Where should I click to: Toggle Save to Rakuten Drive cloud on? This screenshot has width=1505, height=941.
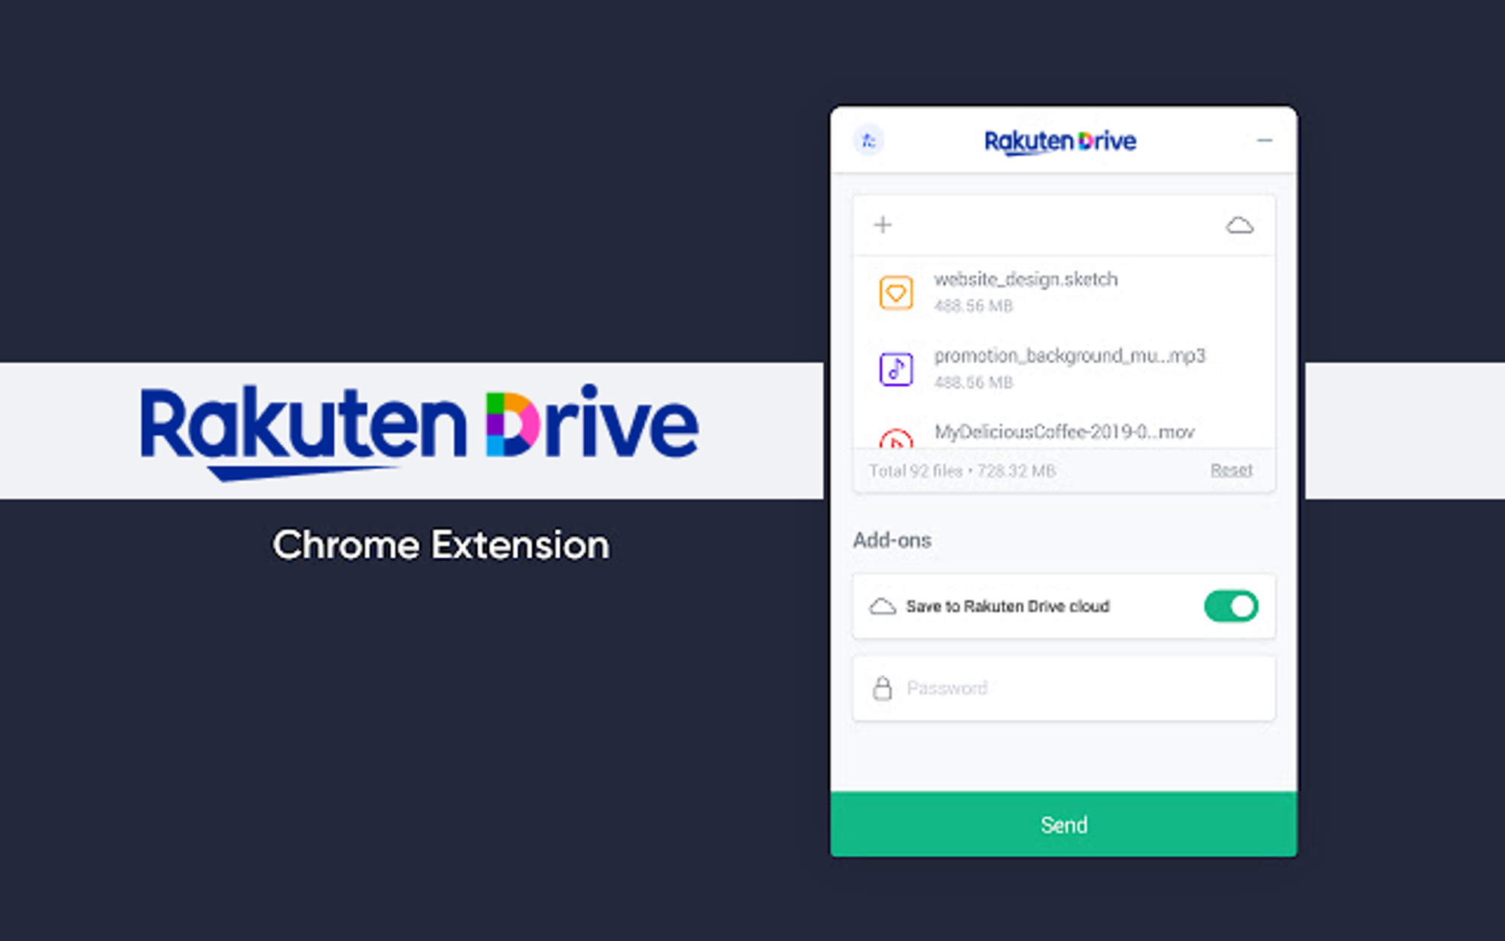1230,606
